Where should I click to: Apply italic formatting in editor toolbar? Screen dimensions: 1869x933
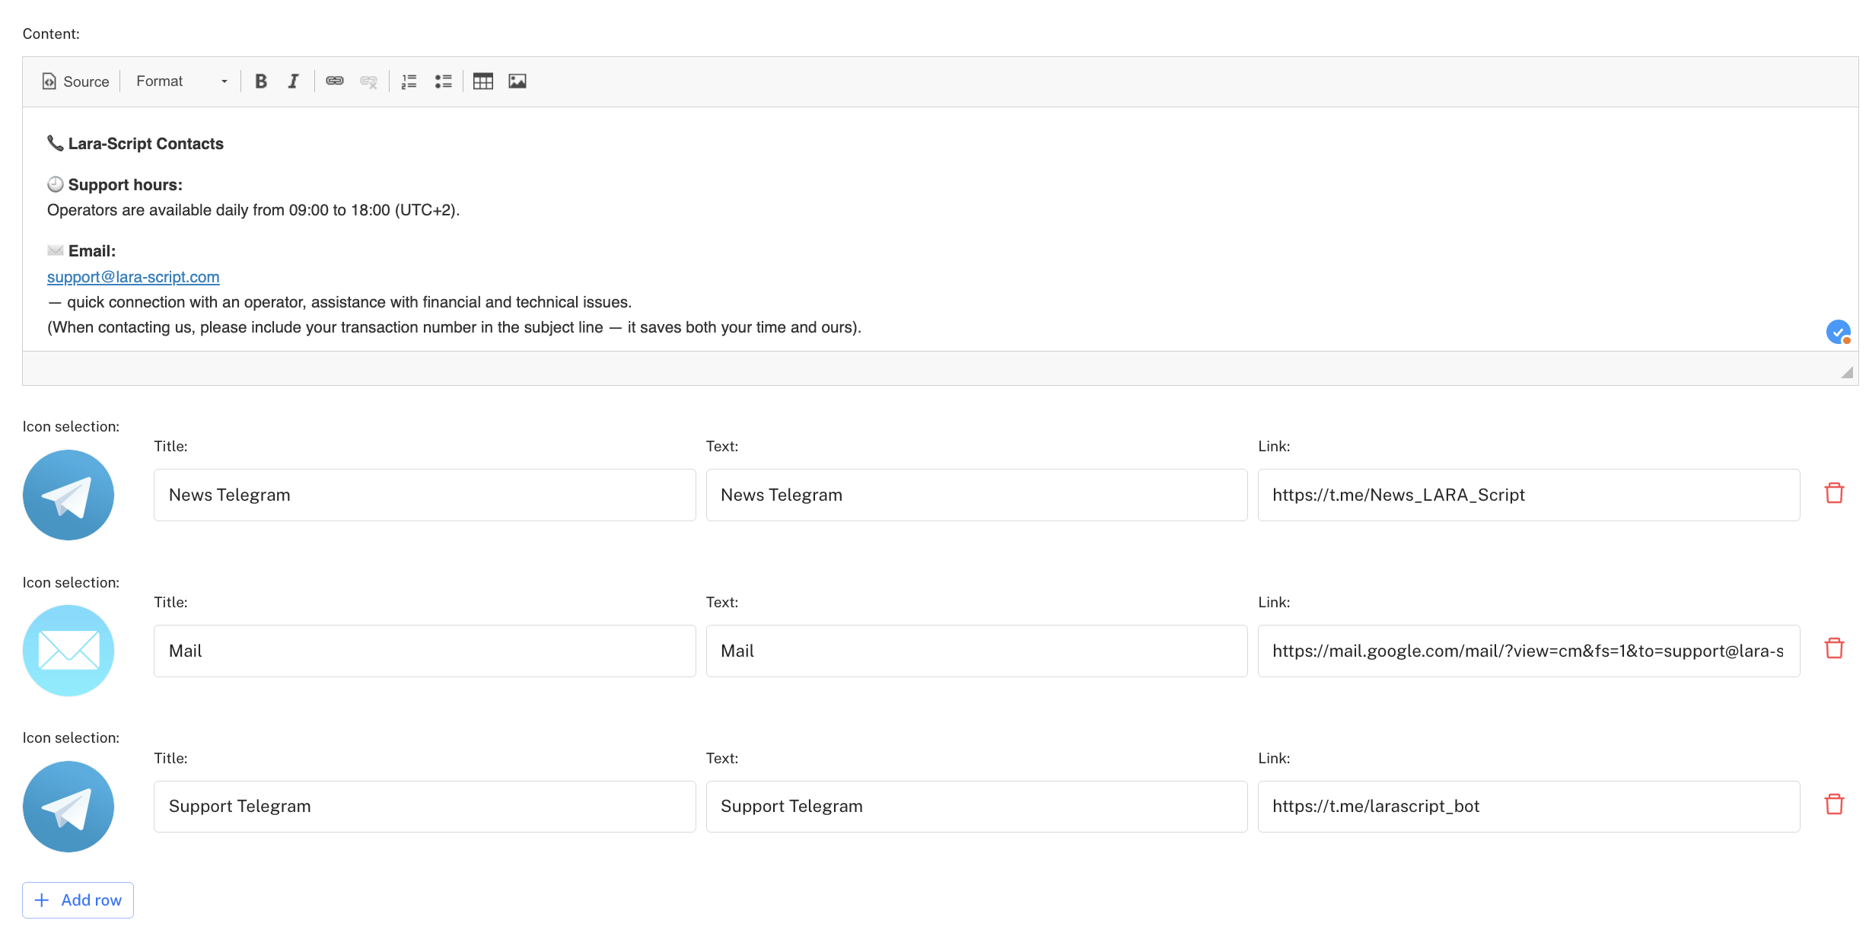pyautogui.click(x=294, y=81)
